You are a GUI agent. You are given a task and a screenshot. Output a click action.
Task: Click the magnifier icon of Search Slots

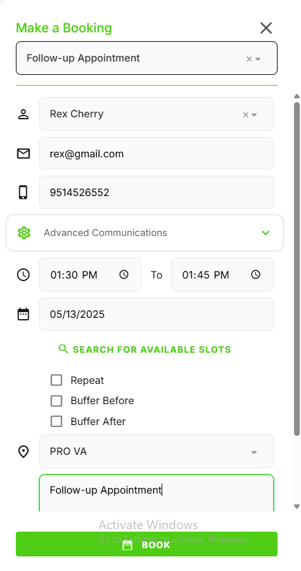pyautogui.click(x=63, y=349)
